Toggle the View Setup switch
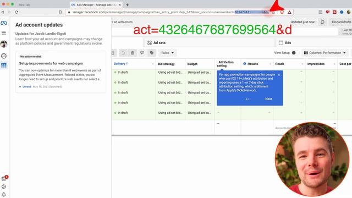The height and width of the screenshot is (198, 352). tap(295, 53)
